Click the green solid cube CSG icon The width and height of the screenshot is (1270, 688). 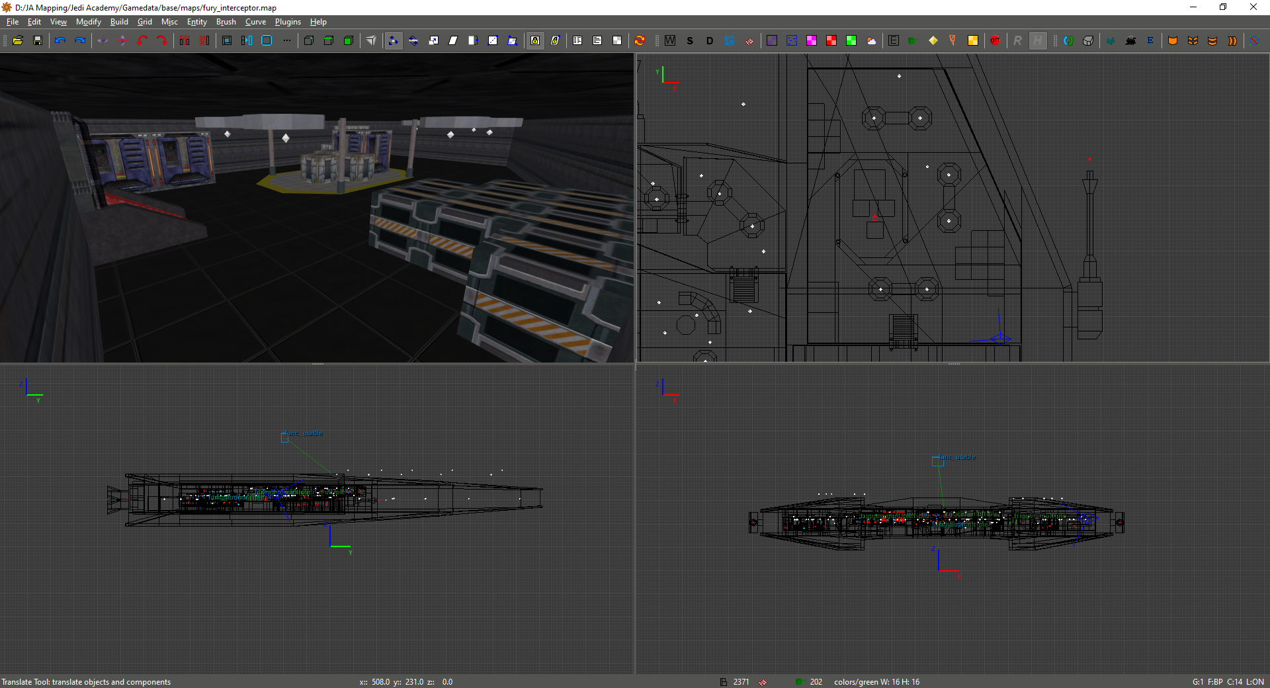click(x=349, y=40)
